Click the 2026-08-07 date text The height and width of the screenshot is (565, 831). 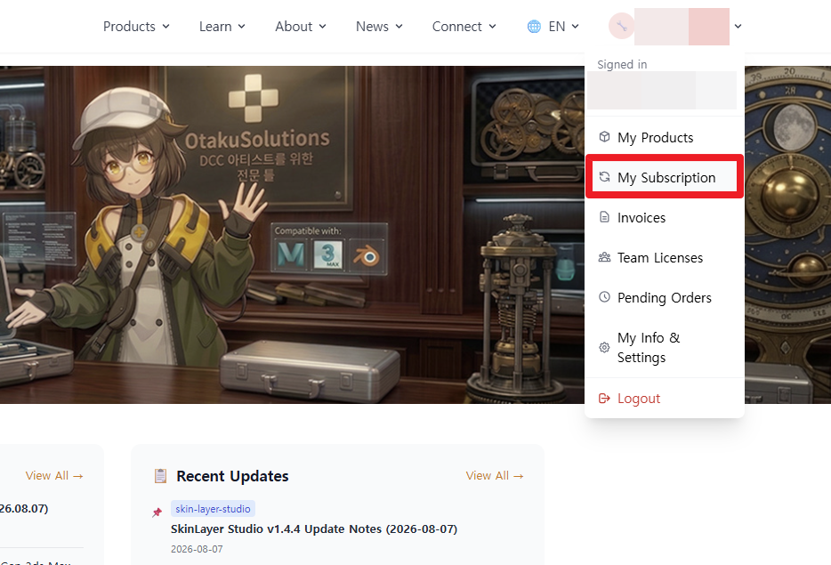tap(197, 549)
